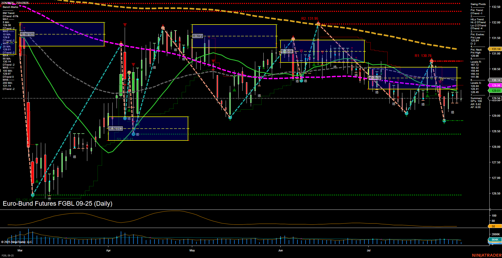Click the BM Trend: label
502x258 pixels.
[x=9, y=13]
